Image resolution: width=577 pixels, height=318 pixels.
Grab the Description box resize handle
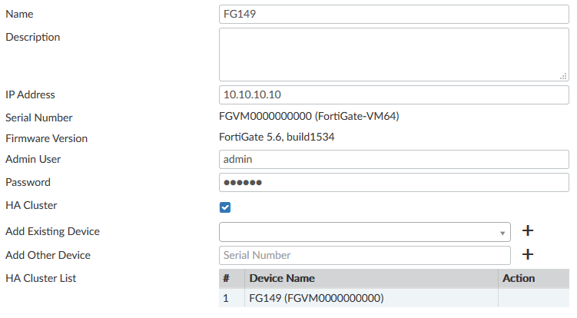pyautogui.click(x=563, y=75)
